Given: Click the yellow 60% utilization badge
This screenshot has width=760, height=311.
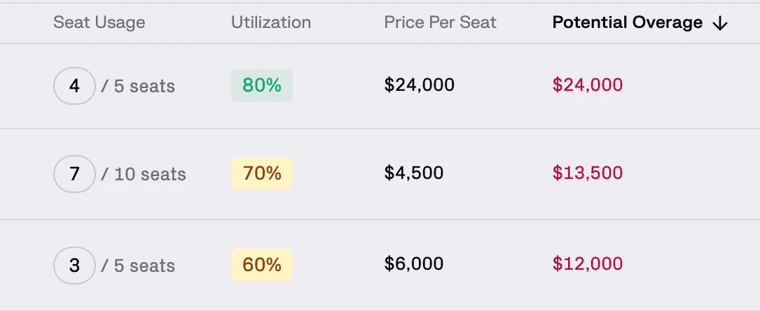Looking at the screenshot, I should (x=262, y=265).
